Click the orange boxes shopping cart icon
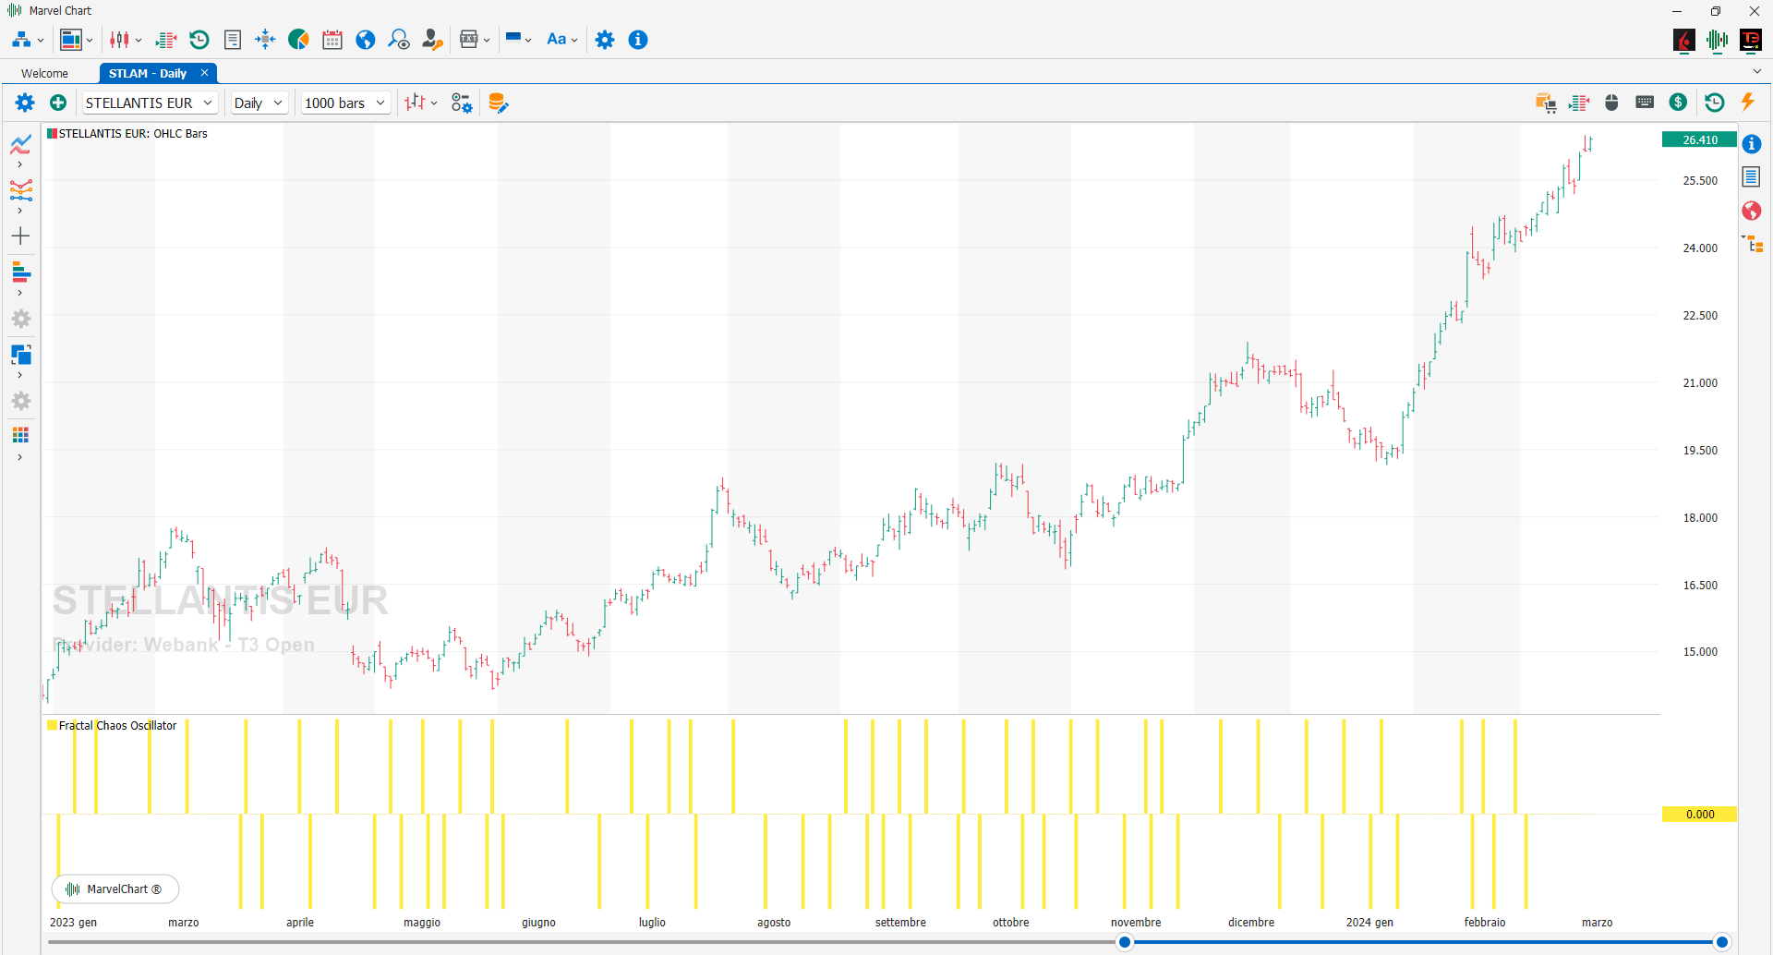 click(1546, 103)
